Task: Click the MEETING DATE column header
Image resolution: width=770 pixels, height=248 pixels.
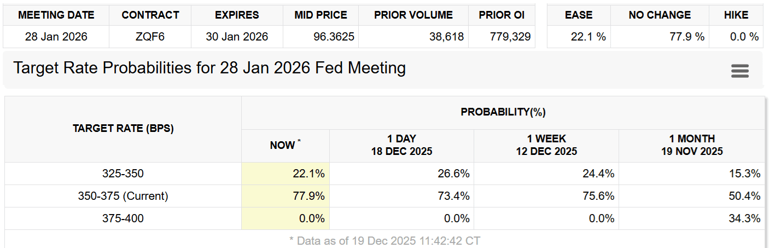Action: pos(56,15)
